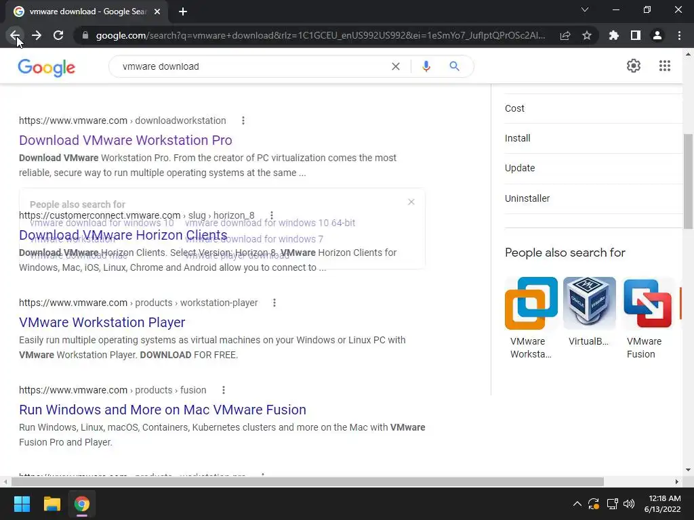694x520 pixels.
Task: Select the vmware download Google tab
Action: tap(86, 12)
